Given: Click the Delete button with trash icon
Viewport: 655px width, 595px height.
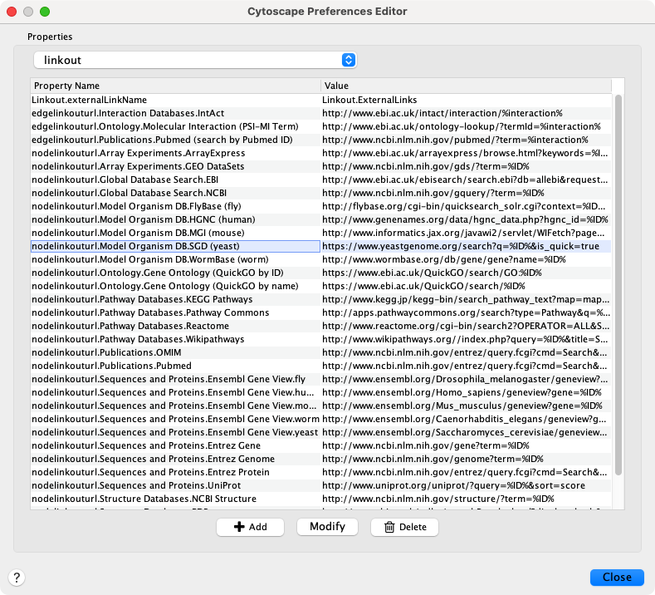Looking at the screenshot, I should [404, 527].
